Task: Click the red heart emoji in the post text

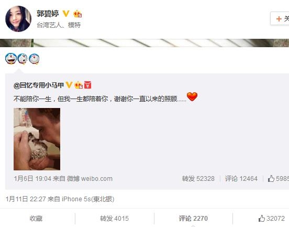Action: point(192,96)
